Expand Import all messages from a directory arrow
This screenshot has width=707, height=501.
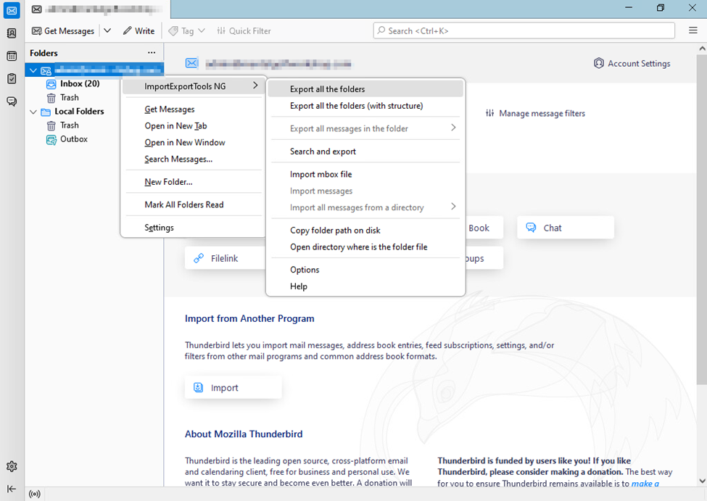453,207
